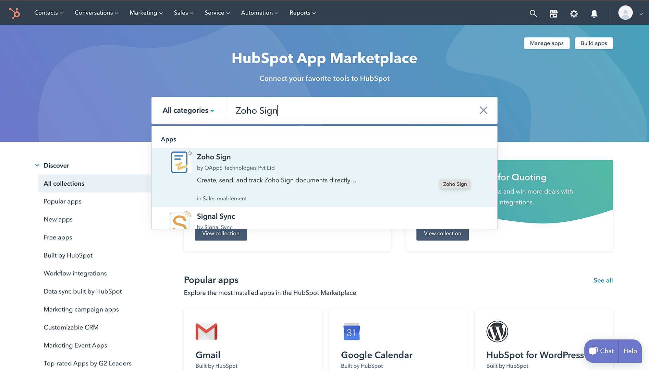Select Marketing campaign apps in sidebar
The image size is (649, 370).
pos(81,309)
